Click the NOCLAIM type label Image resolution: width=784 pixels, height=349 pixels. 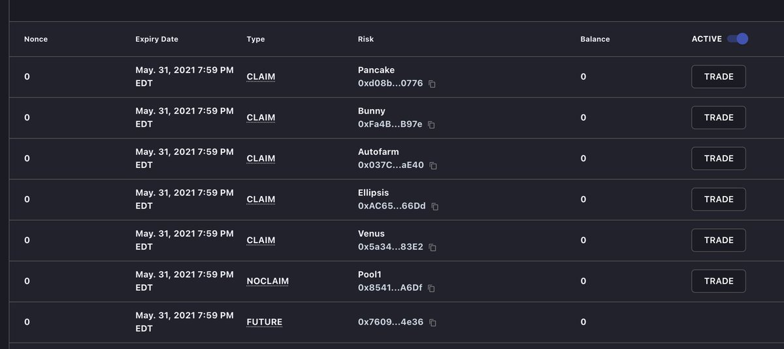tap(268, 281)
